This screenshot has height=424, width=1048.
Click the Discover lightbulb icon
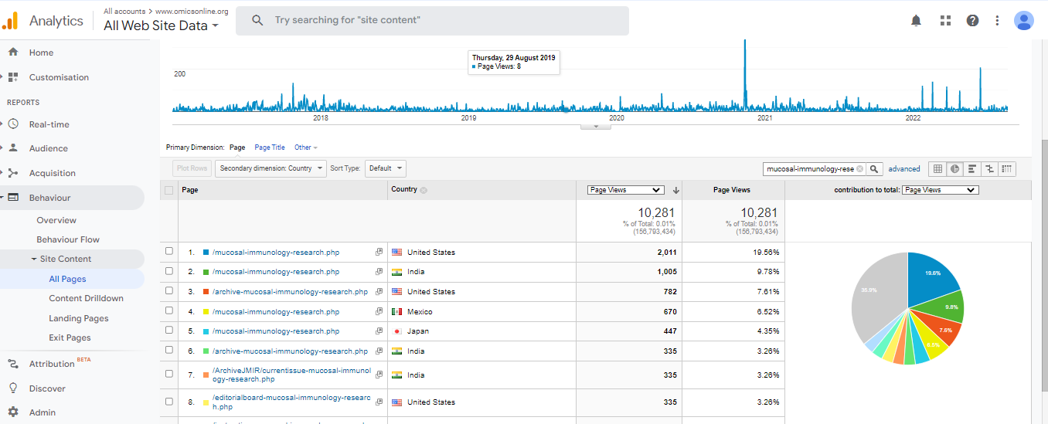[x=13, y=388]
